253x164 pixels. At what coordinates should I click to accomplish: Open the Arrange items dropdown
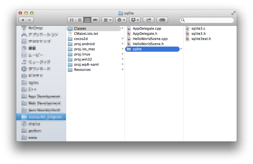(107, 20)
